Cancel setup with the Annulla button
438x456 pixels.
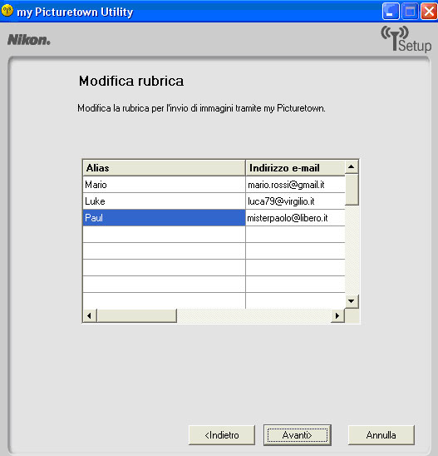381,435
